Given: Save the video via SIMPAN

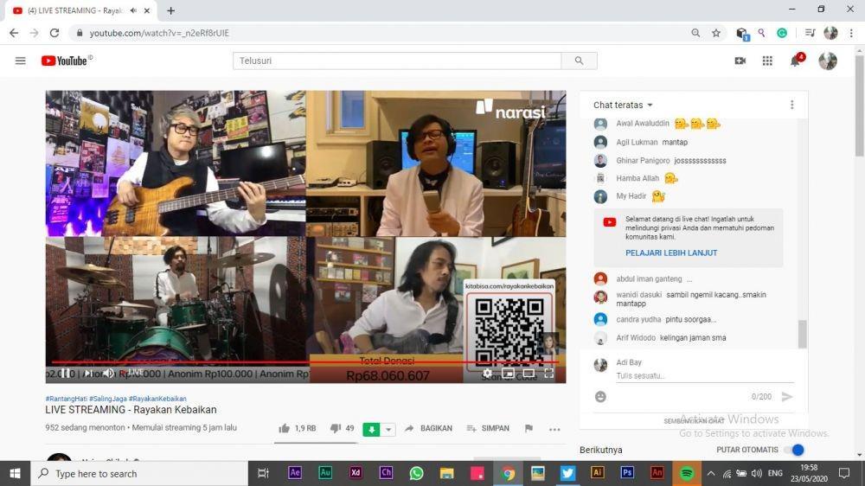Looking at the screenshot, I should pyautogui.click(x=488, y=428).
